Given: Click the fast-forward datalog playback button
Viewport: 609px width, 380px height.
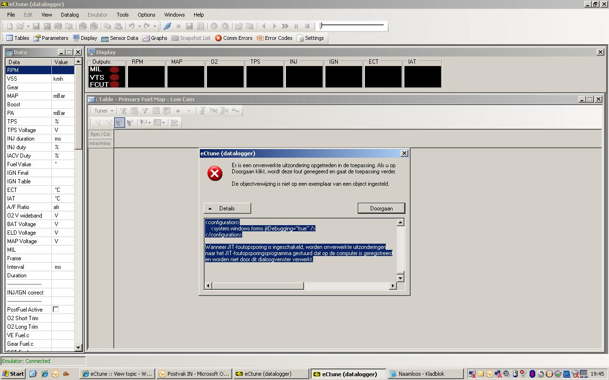Looking at the screenshot, I should [285, 26].
